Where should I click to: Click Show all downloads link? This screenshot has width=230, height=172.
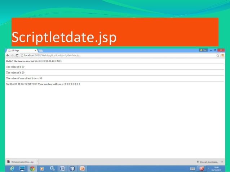pyautogui.click(x=209, y=162)
